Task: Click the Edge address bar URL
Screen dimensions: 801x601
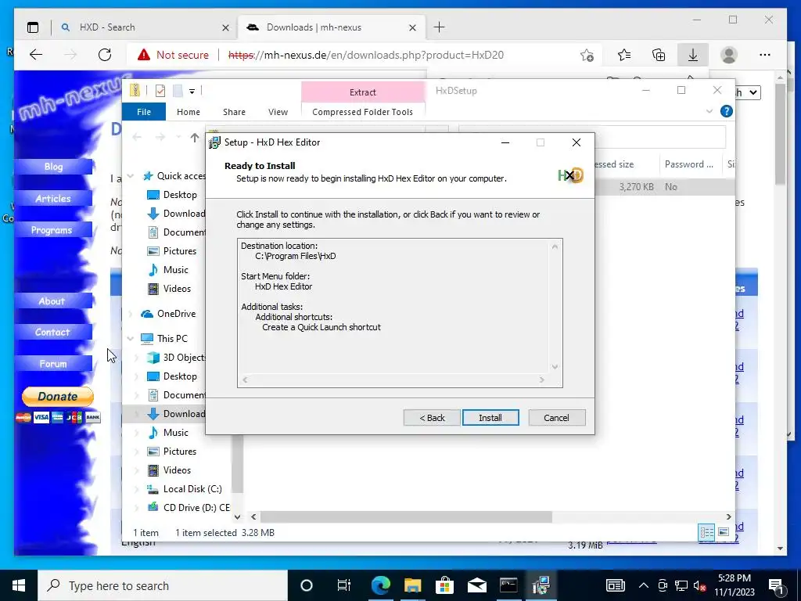Action: pos(366,55)
